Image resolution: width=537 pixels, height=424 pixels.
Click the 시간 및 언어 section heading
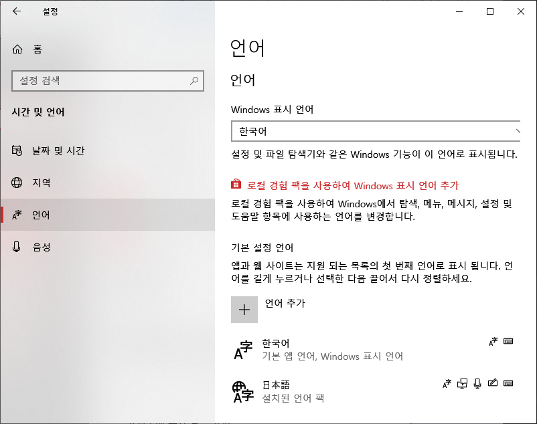38,112
